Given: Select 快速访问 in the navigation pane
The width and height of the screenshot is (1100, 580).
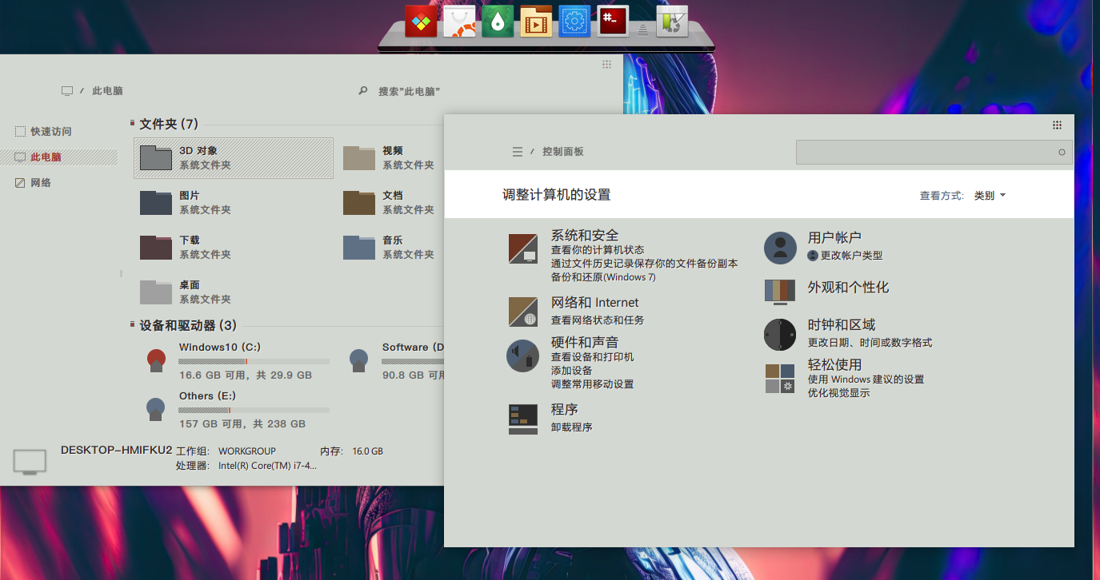Looking at the screenshot, I should [51, 131].
